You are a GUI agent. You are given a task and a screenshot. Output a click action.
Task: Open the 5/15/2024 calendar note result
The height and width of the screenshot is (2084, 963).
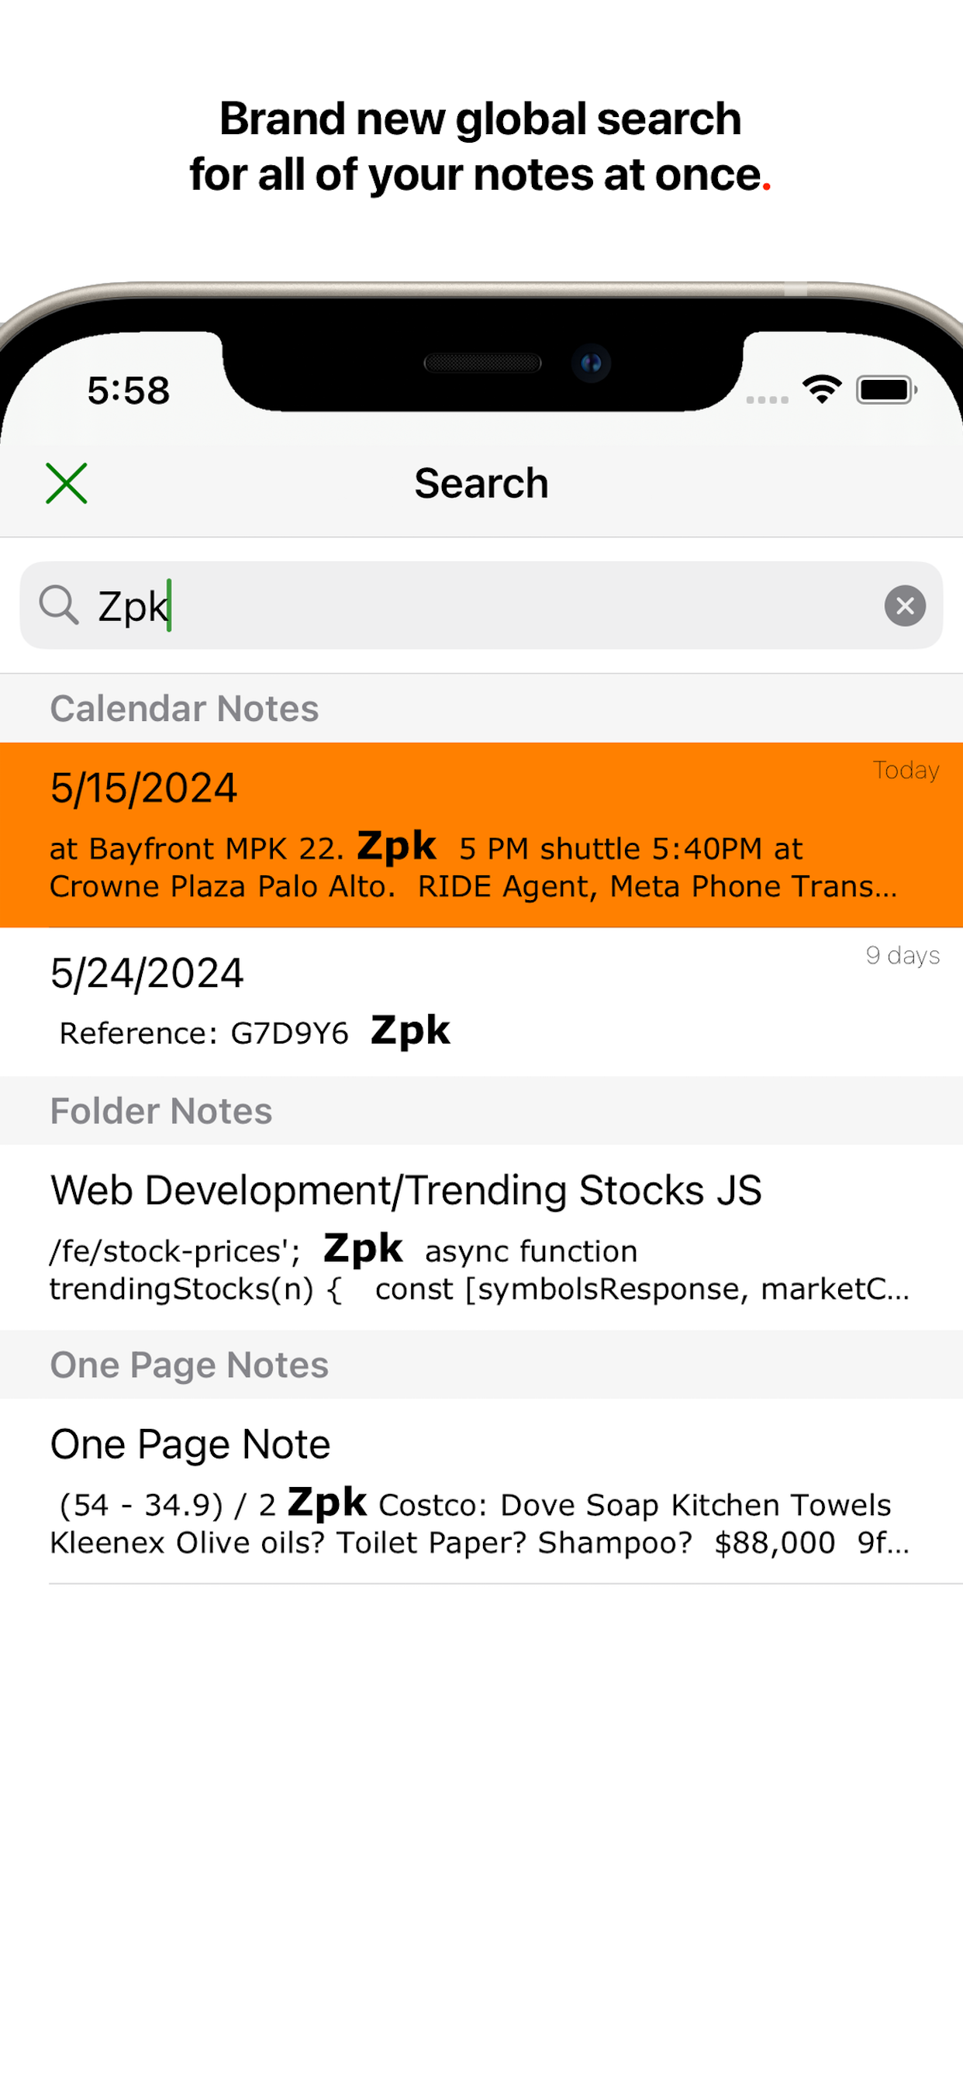pyautogui.click(x=481, y=835)
